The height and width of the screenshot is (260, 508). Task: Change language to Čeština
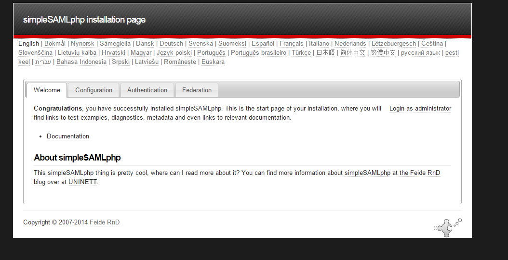(432, 44)
